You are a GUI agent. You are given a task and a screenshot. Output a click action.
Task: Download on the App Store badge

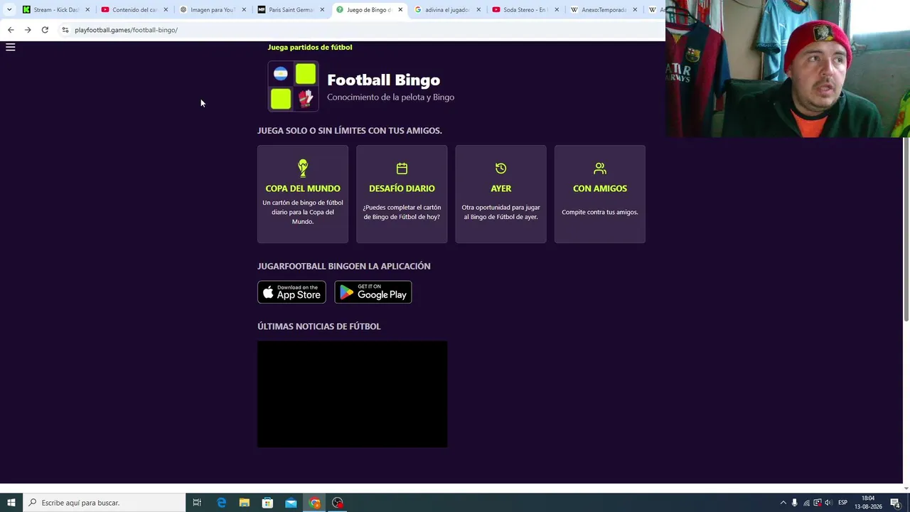291,292
